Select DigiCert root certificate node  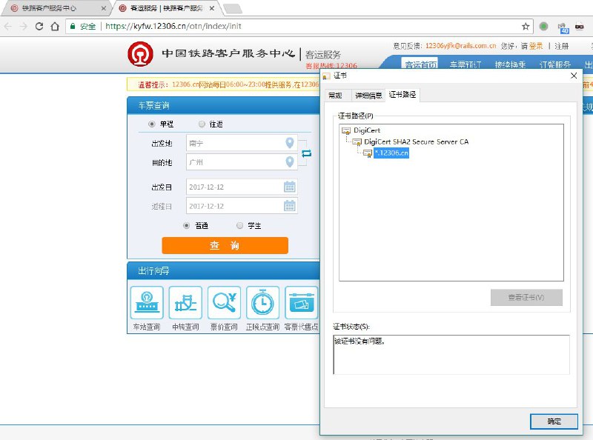point(366,130)
